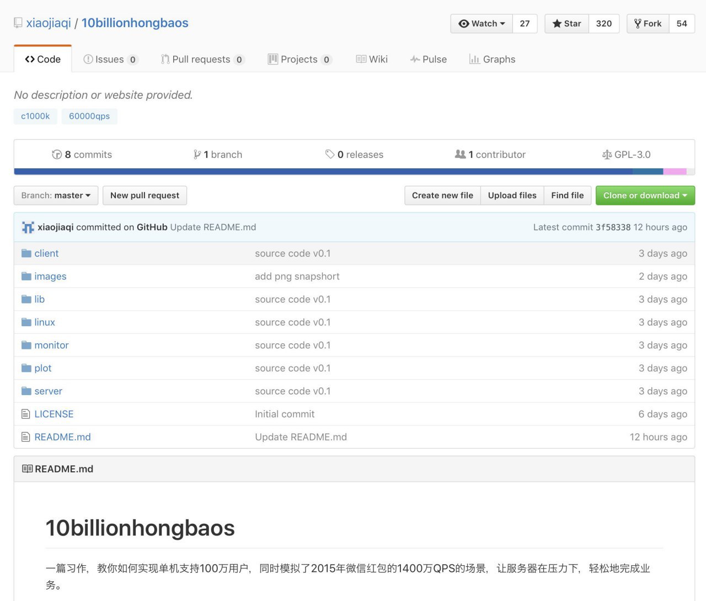Open the Pull requests tab
The image size is (706, 601).
tap(202, 59)
